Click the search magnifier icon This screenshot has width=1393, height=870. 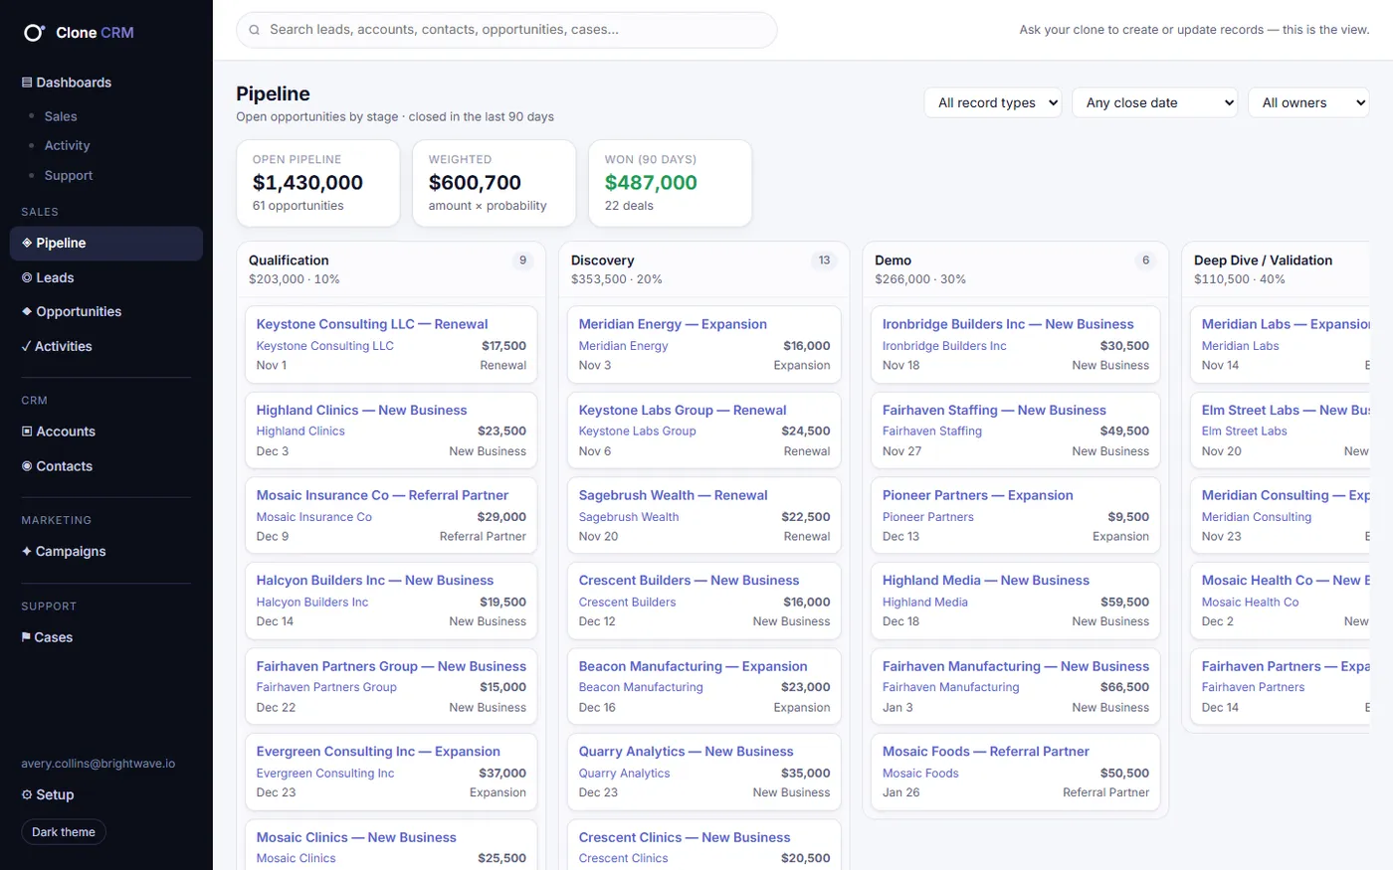tap(255, 30)
